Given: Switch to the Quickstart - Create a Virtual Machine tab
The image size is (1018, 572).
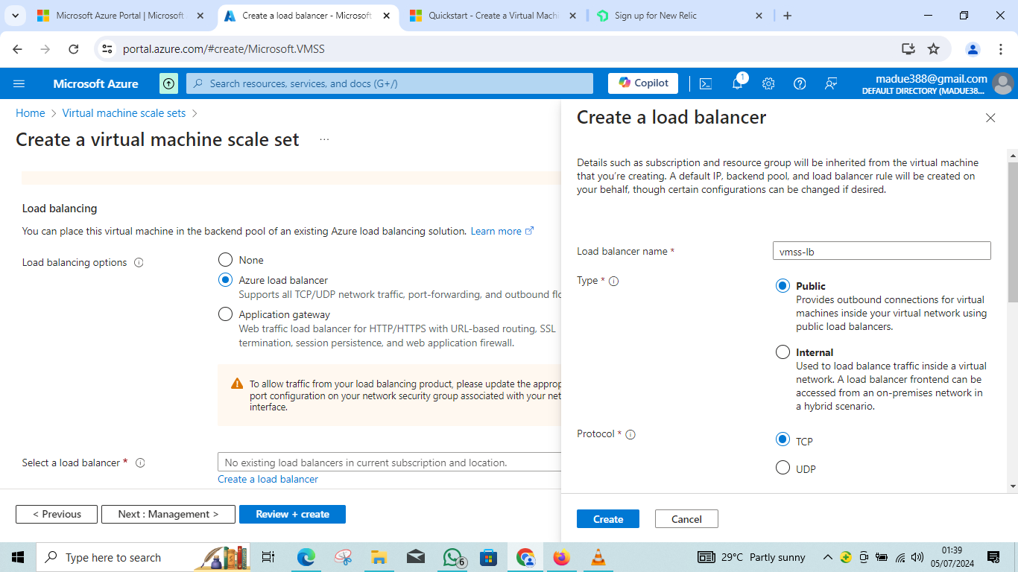Looking at the screenshot, I should 492,16.
